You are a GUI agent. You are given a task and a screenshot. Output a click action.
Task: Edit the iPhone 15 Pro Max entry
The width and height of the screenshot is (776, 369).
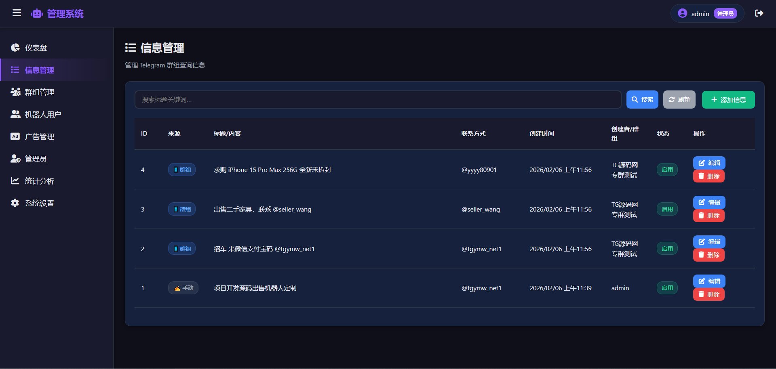coord(709,163)
